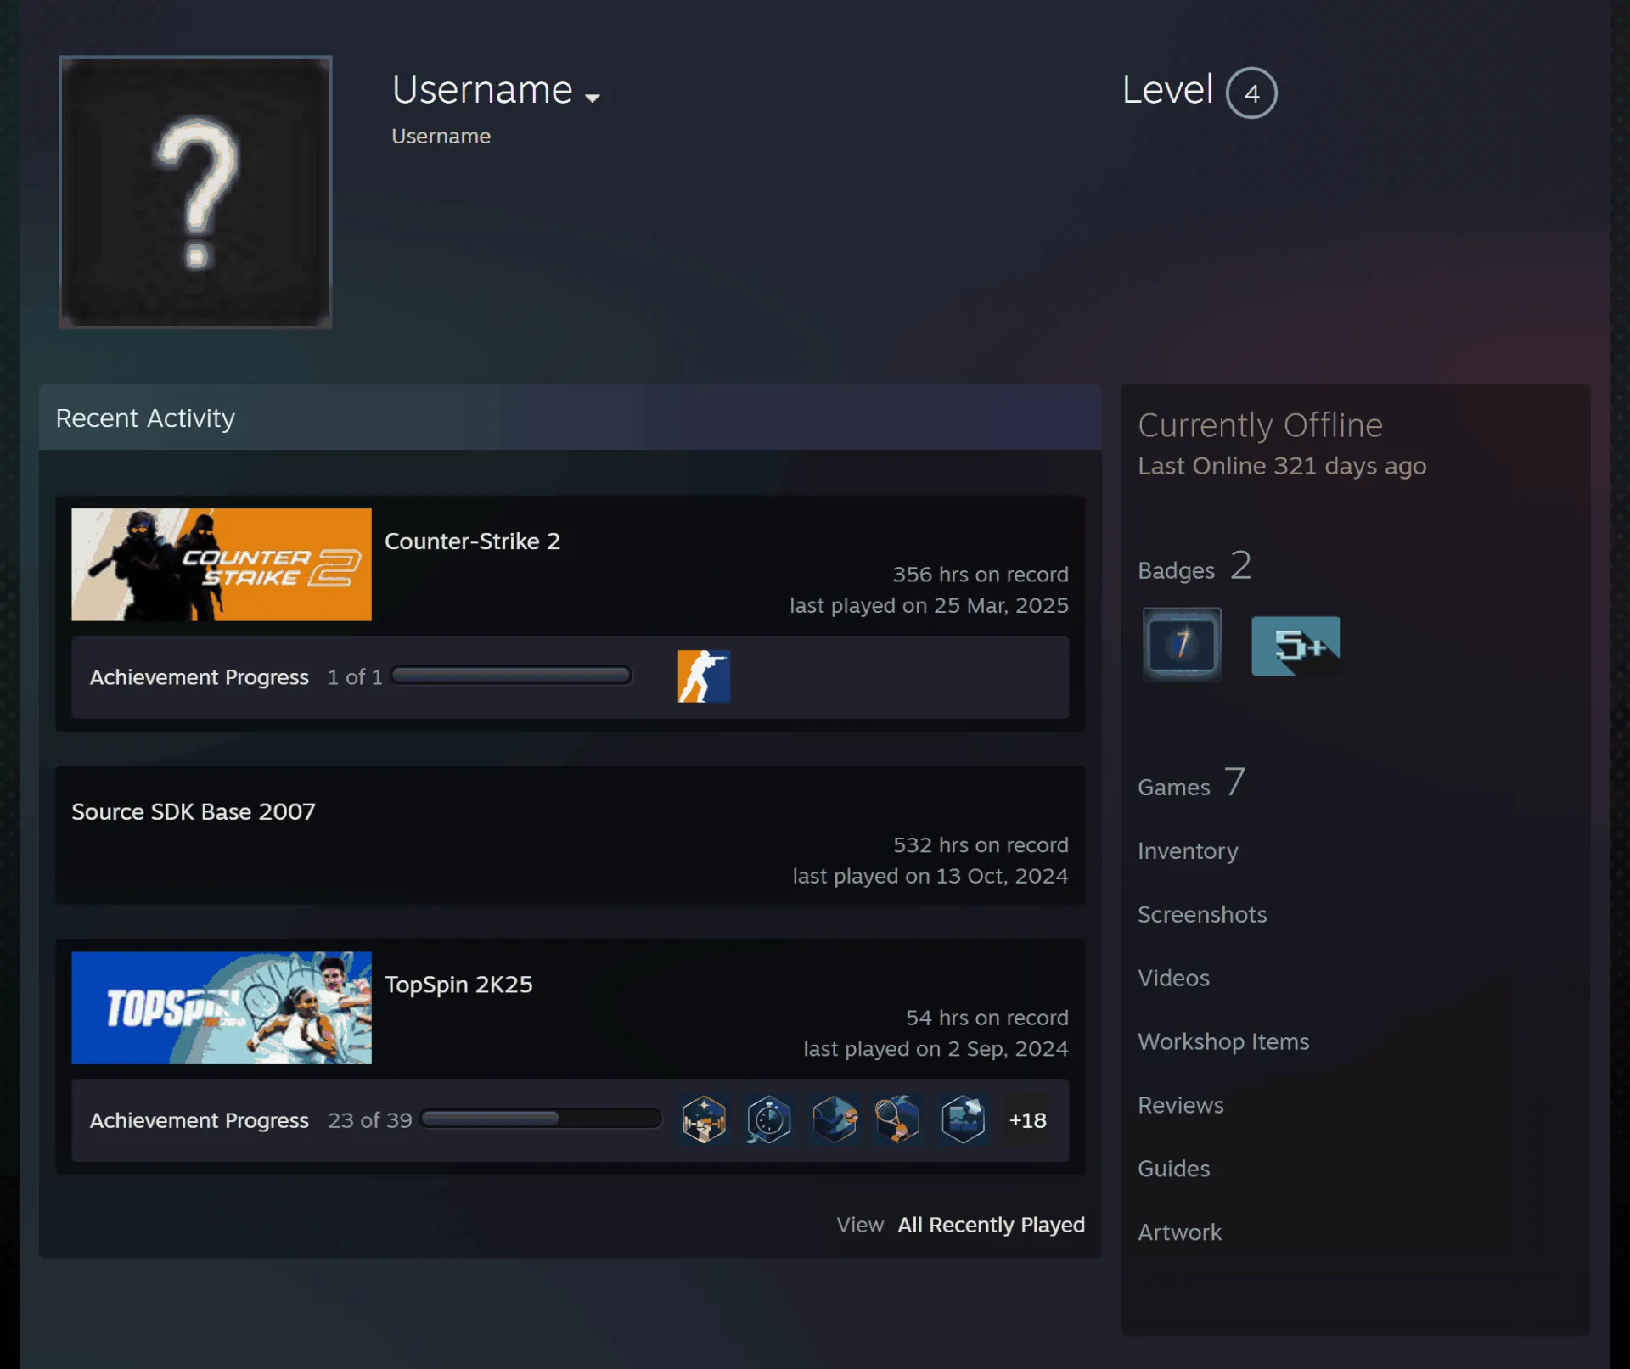Go to Screenshots
The width and height of the screenshot is (1630, 1369).
[x=1202, y=914]
